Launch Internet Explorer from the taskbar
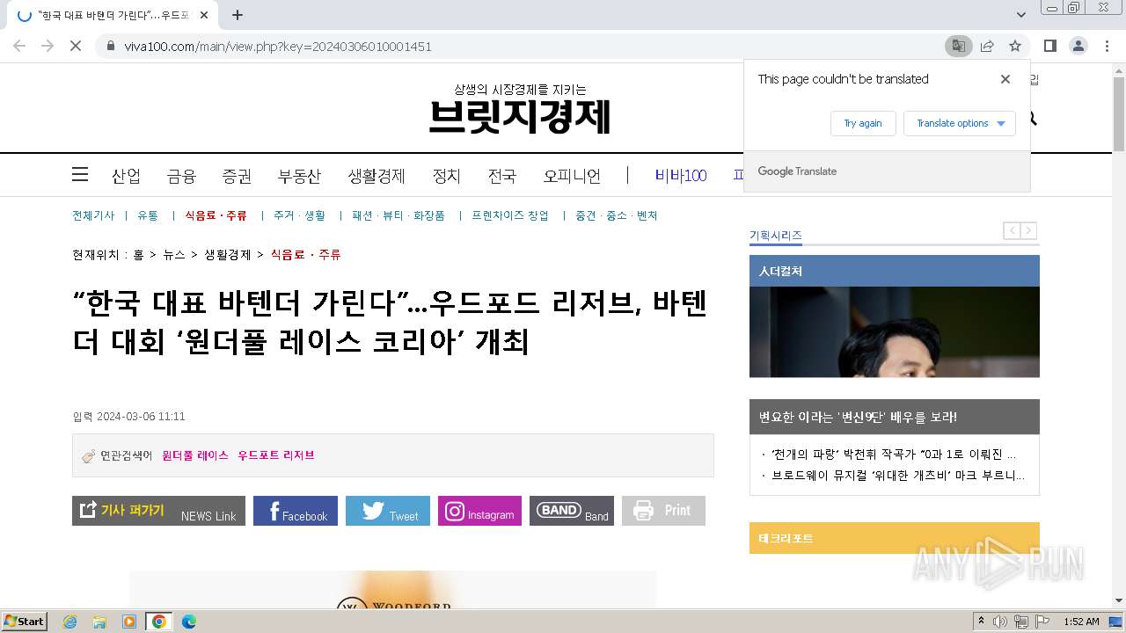 [x=70, y=622]
